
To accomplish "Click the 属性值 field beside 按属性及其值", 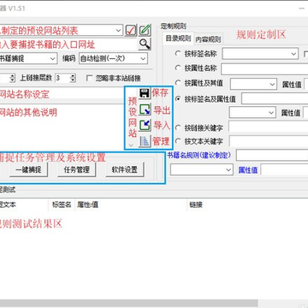I will coord(305,84).
